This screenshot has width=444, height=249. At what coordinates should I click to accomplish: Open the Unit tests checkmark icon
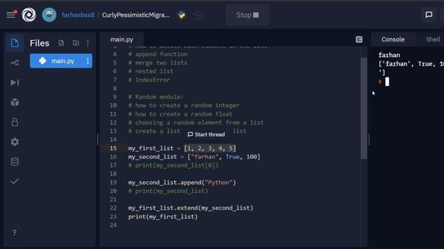15,181
